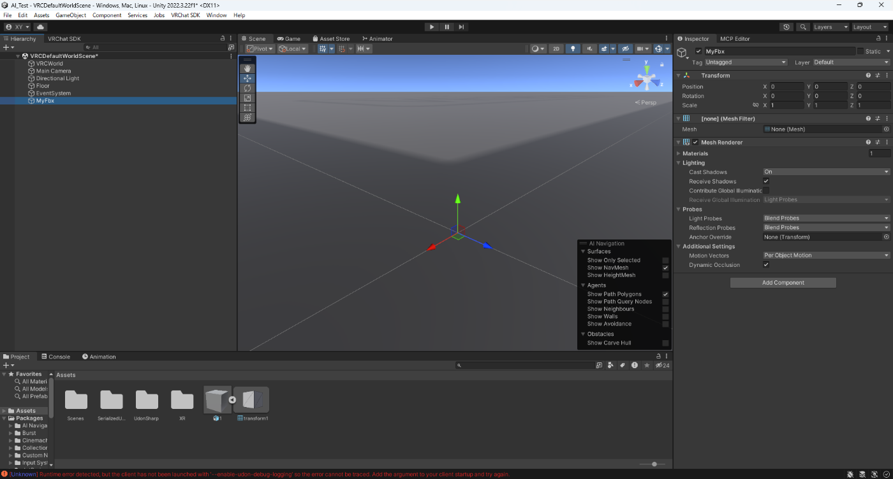Image resolution: width=893 pixels, height=479 pixels.
Task: Click the Search by Label icon in Project
Action: (x=623, y=365)
